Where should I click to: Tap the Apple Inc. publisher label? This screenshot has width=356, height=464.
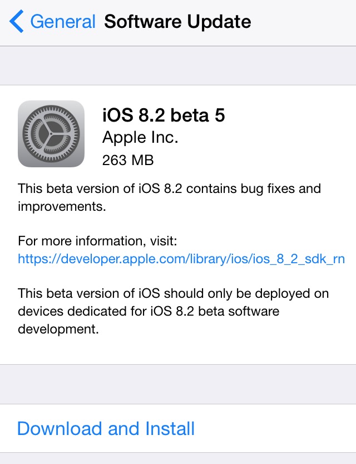coord(141,137)
